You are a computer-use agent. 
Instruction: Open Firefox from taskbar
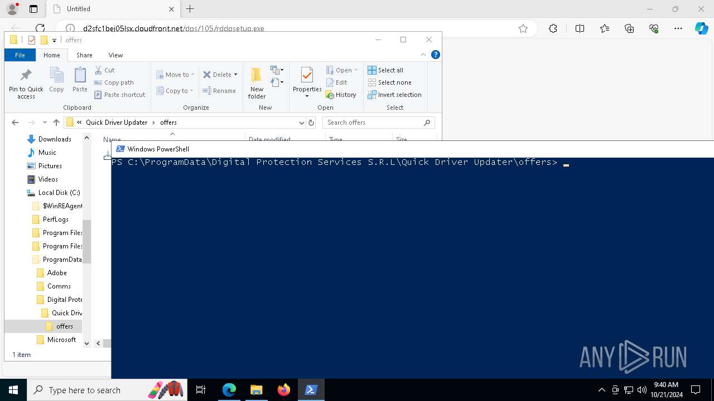(284, 390)
